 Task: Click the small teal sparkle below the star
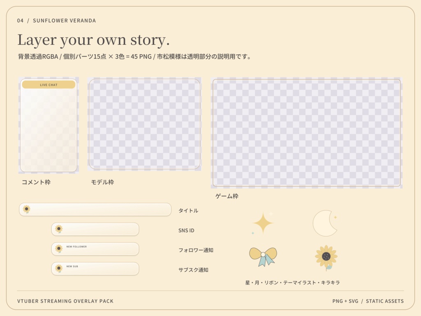click(x=253, y=233)
